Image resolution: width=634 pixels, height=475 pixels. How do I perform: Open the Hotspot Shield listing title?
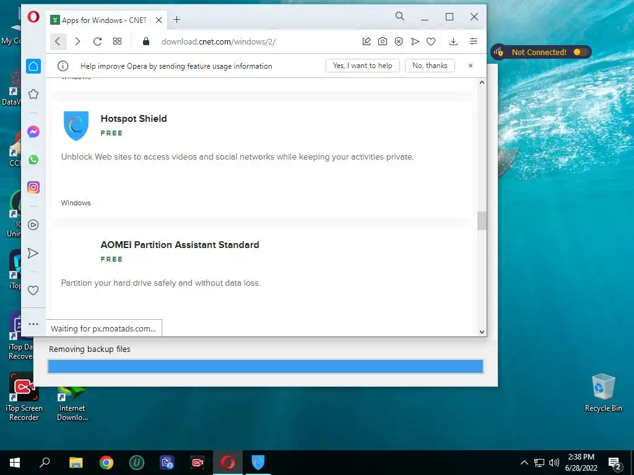134,118
